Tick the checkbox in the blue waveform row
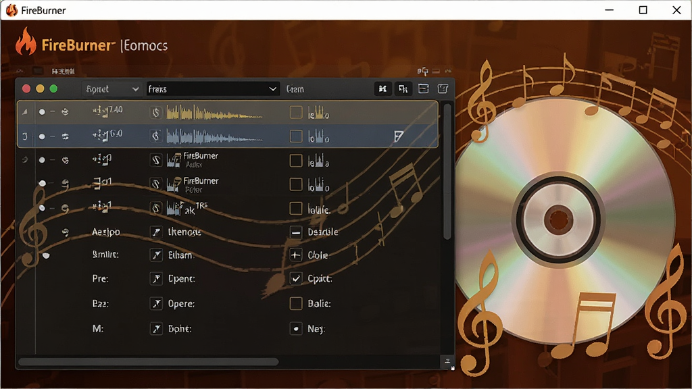692x389 pixels. 296,136
